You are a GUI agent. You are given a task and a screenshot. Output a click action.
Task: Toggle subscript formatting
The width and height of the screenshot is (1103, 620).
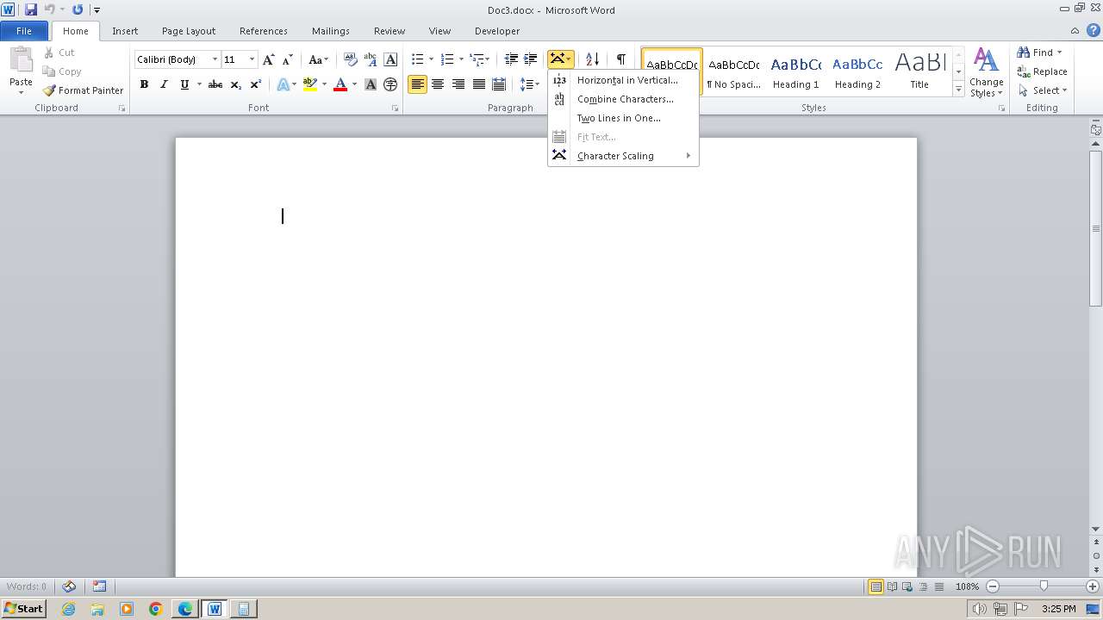(x=236, y=84)
